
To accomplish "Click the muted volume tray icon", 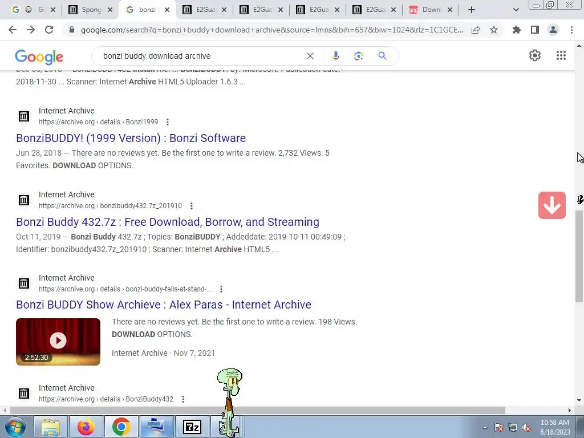I will [x=526, y=428].
